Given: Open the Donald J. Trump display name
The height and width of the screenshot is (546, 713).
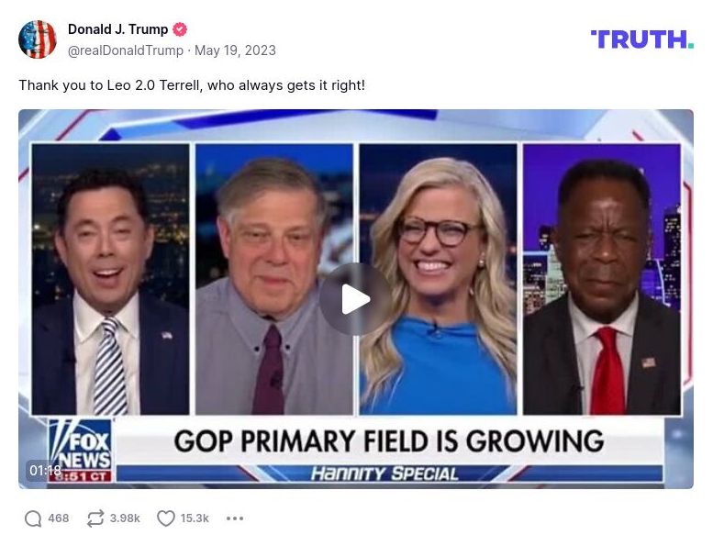Looking at the screenshot, I should [x=118, y=29].
